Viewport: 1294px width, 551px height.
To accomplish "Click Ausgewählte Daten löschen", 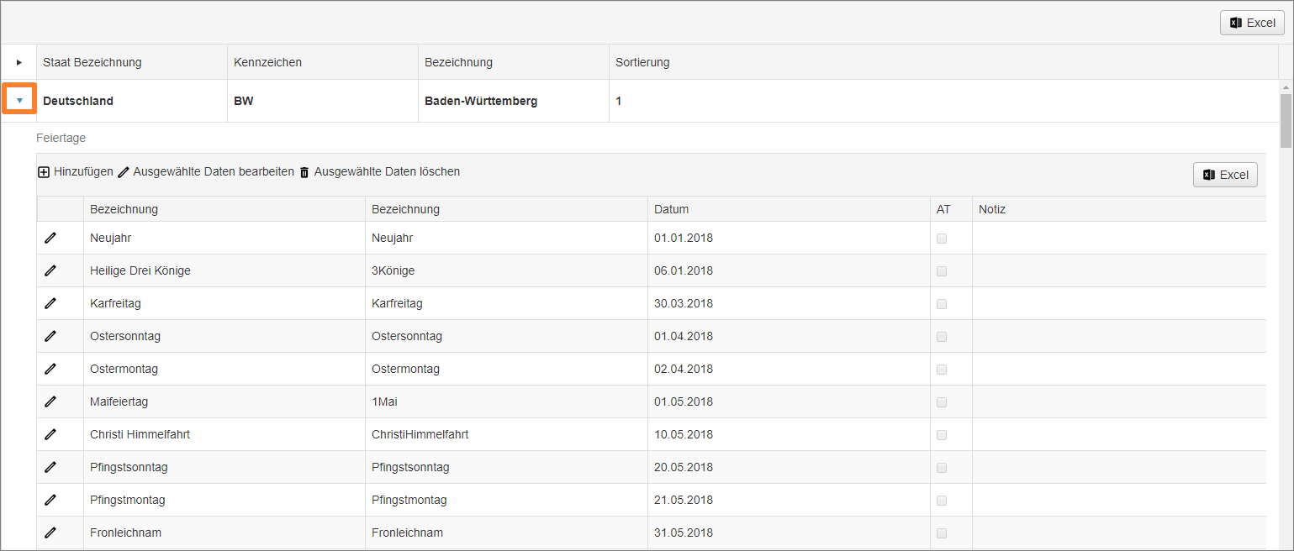I will [x=379, y=172].
